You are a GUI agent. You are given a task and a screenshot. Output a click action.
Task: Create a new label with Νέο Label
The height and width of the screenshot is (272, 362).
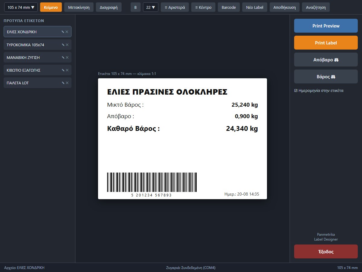255,7
